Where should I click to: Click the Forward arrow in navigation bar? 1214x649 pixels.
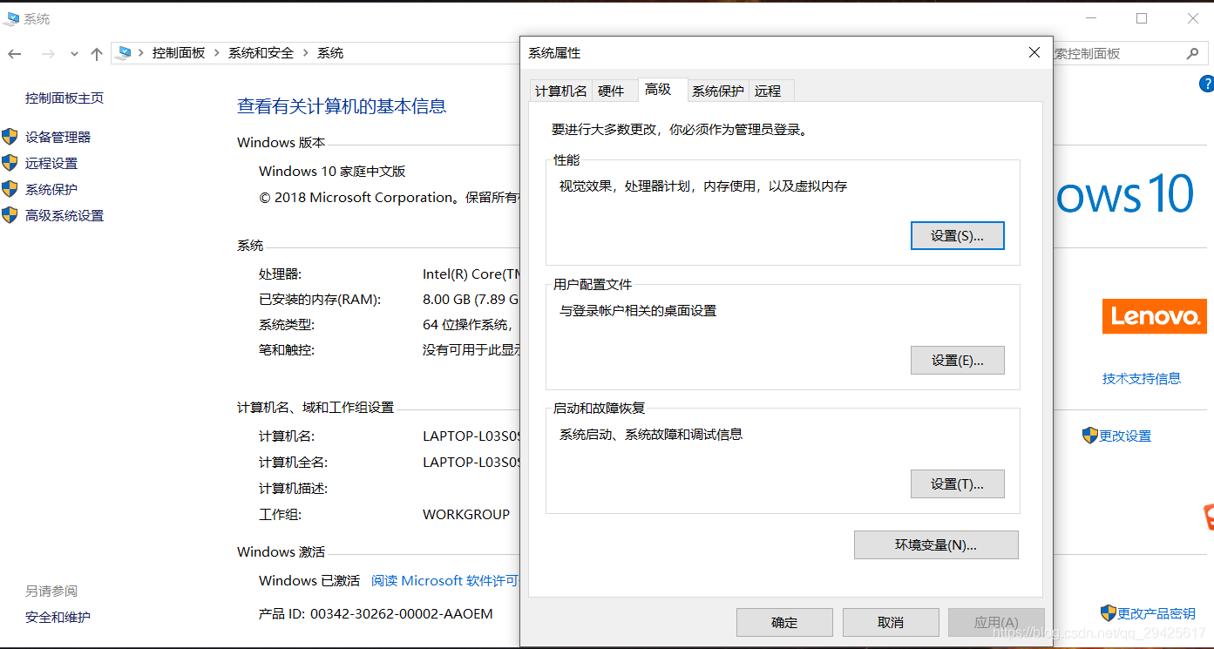48,53
